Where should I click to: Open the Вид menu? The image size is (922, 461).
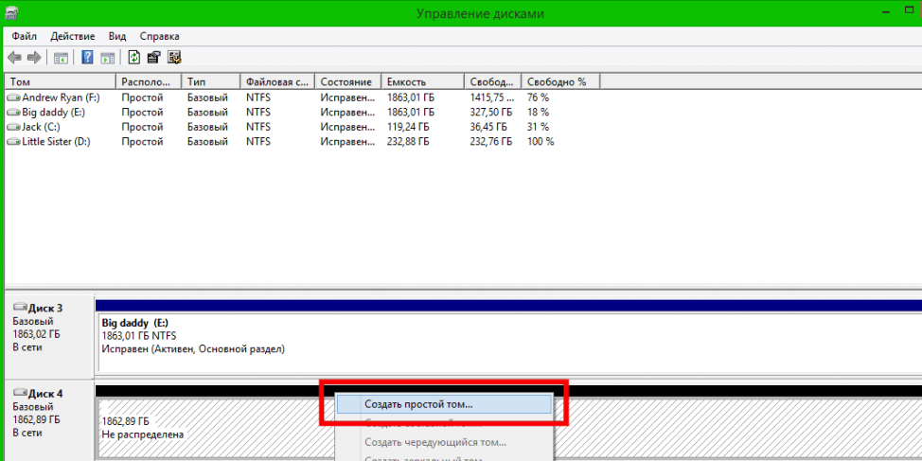(x=116, y=35)
